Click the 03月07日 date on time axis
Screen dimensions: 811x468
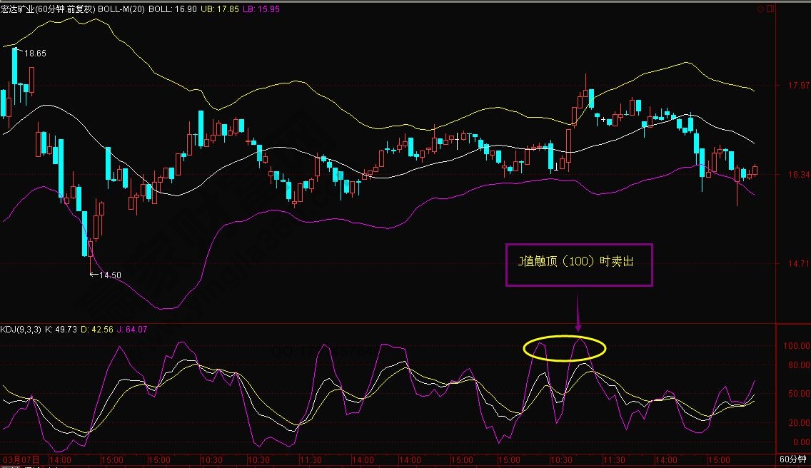pos(19,460)
